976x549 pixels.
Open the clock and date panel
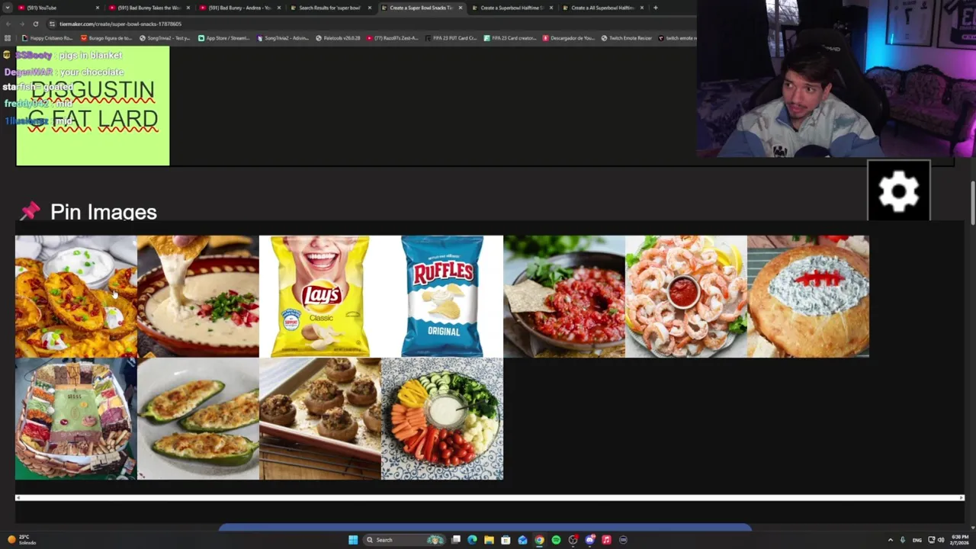[x=959, y=540]
